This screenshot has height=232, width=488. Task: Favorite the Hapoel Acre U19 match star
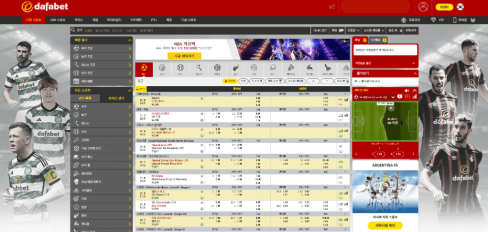coord(202,145)
